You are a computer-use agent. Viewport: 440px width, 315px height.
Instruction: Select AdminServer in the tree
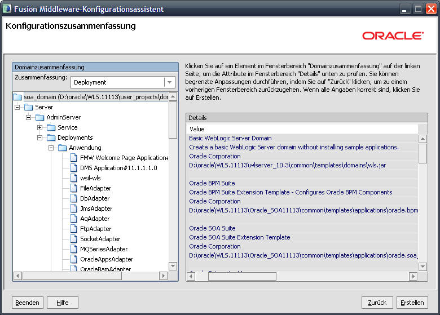point(64,117)
